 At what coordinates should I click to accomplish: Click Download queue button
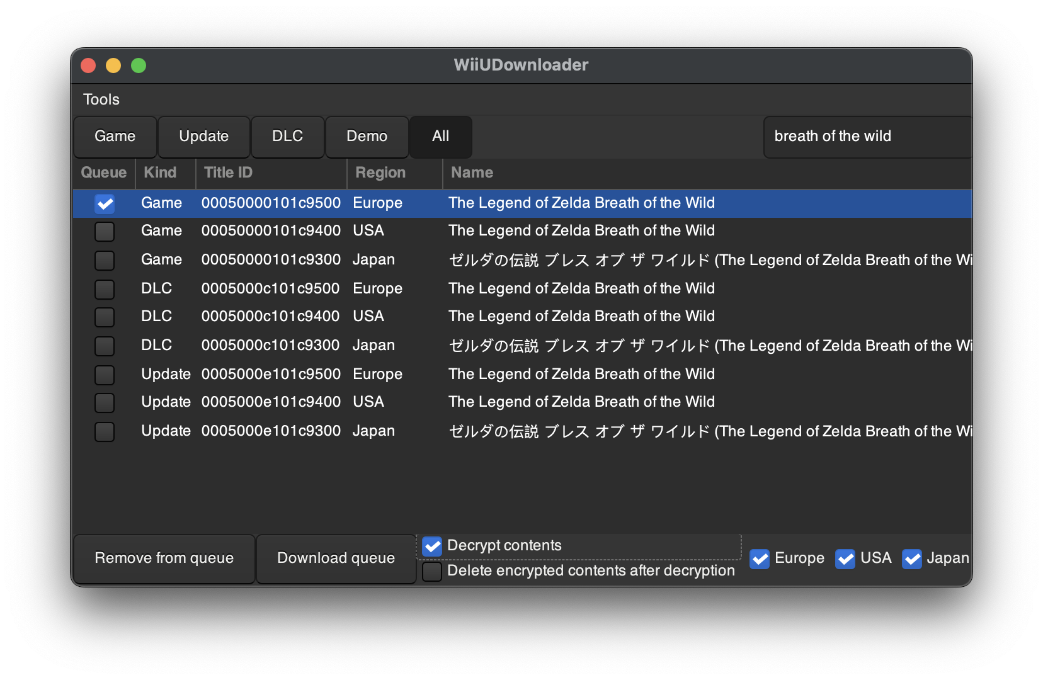point(336,558)
